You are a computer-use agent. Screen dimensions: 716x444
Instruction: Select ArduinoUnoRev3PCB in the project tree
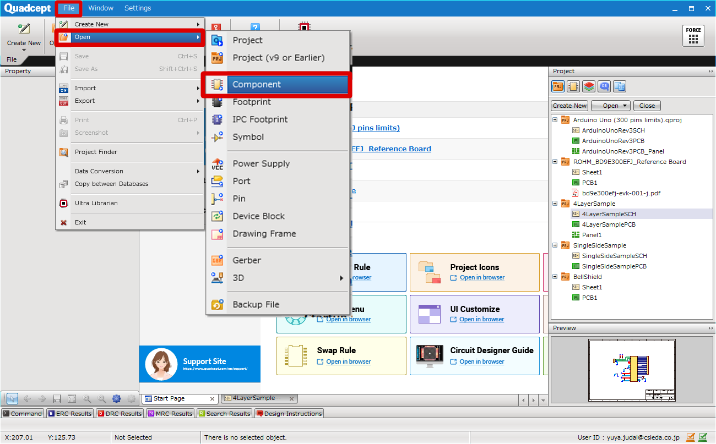click(x=613, y=141)
